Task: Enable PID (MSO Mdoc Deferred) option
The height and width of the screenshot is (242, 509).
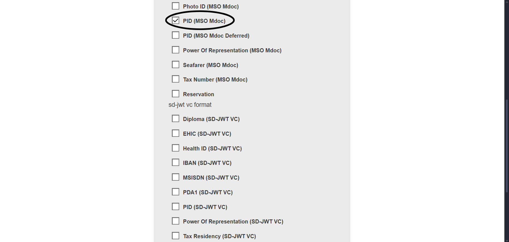Action: (176, 35)
